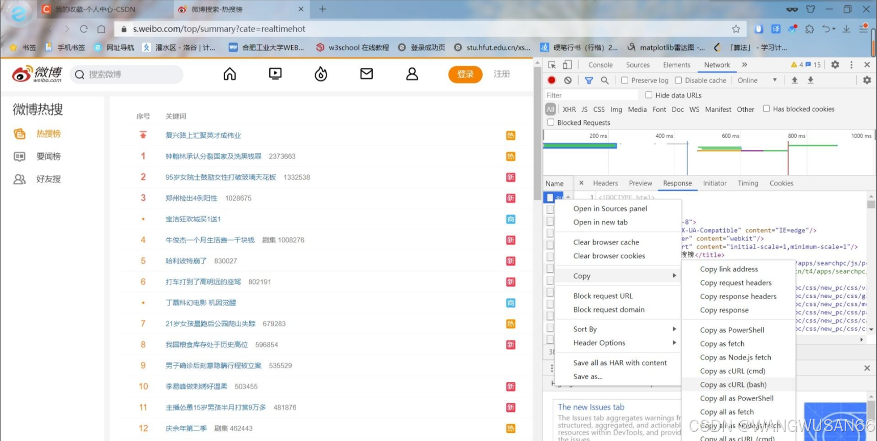
Task: Close the request details pane
Action: click(x=581, y=183)
